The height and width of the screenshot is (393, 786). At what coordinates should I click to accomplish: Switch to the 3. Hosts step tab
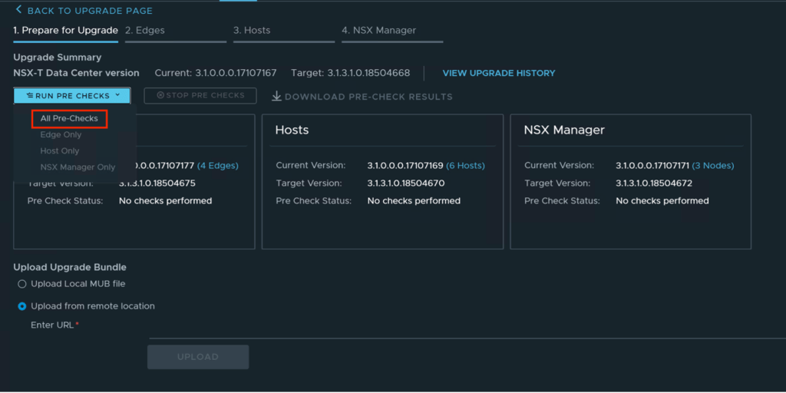(x=252, y=31)
